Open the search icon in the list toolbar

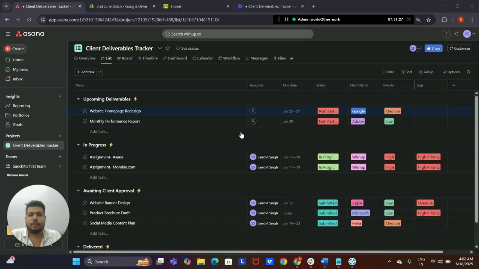click(468, 72)
